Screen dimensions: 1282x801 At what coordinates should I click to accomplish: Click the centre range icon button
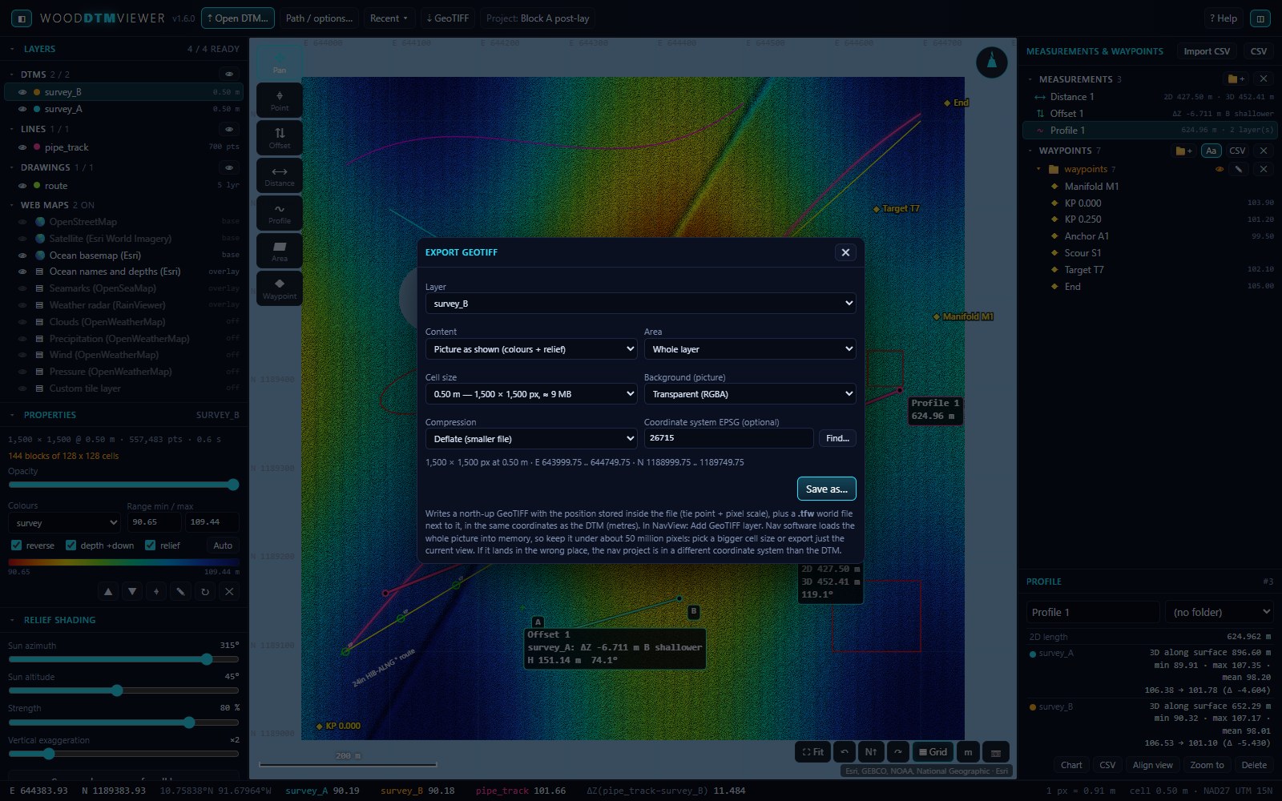[156, 591]
